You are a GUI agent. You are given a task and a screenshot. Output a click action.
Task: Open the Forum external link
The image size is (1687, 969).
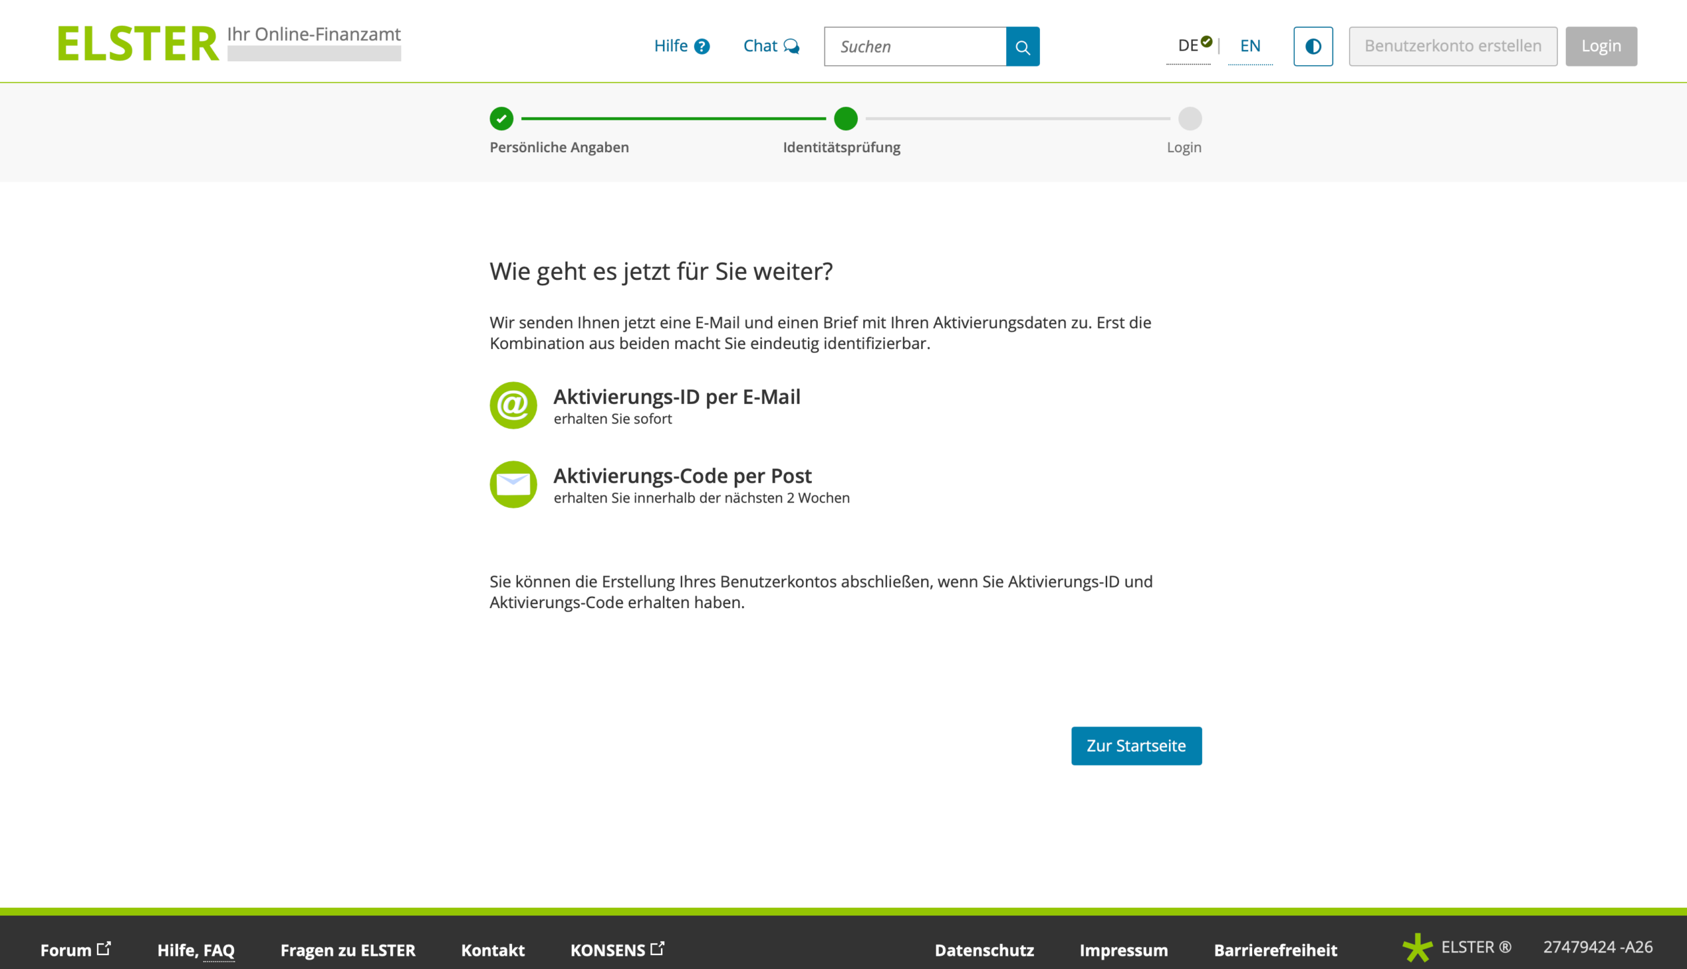[x=75, y=950]
